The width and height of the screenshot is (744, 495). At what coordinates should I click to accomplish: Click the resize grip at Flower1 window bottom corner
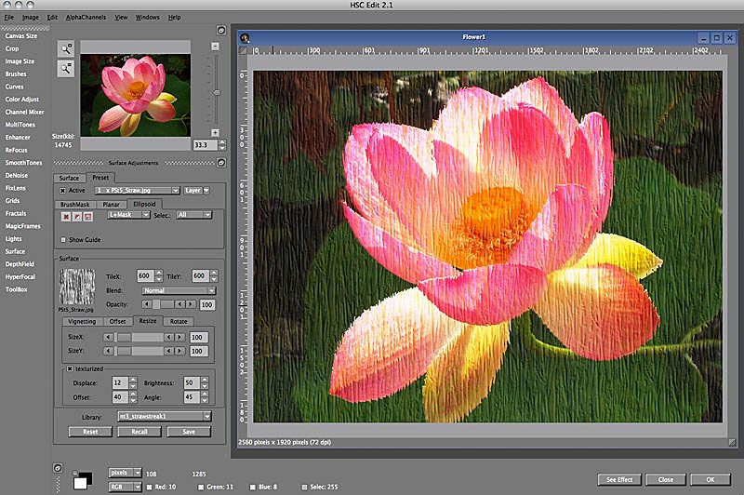pos(732,442)
